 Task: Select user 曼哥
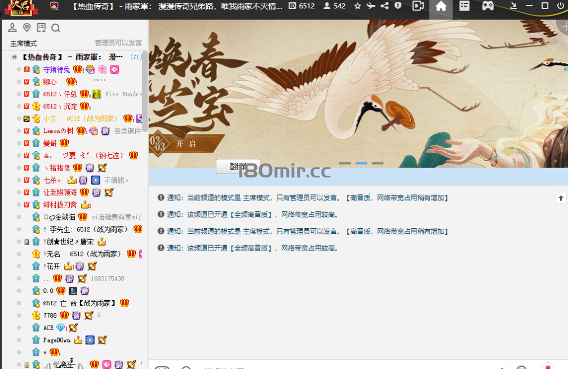coord(50,144)
